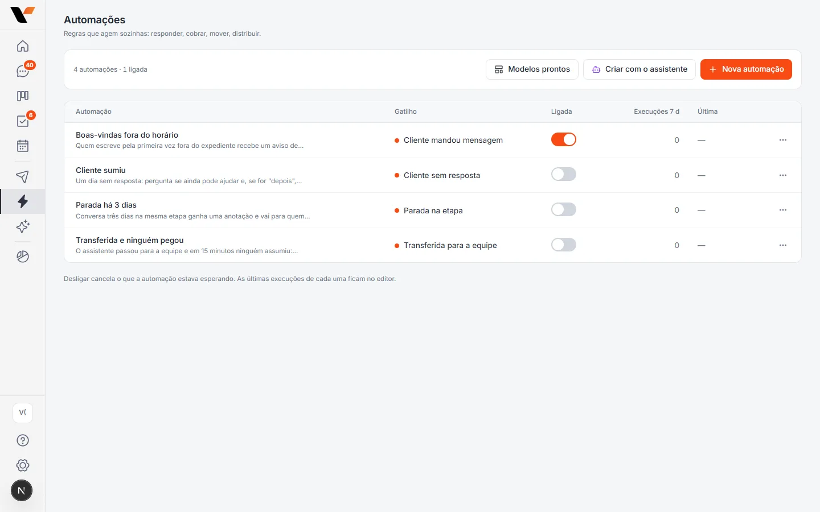
Task: Open the paper plane campaigns icon
Action: [23, 176]
